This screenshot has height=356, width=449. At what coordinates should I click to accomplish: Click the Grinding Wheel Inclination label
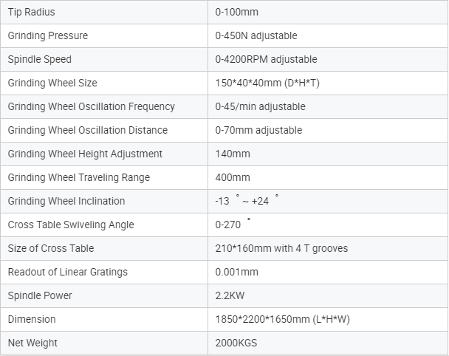(66, 201)
